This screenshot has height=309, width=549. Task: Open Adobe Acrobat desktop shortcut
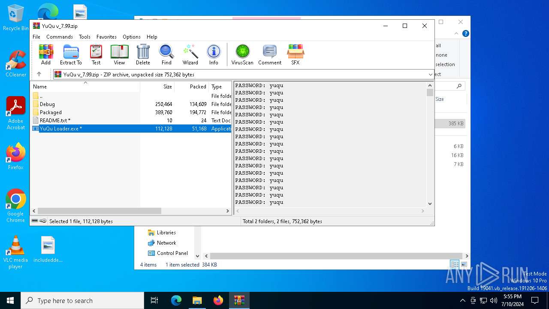tap(16, 113)
